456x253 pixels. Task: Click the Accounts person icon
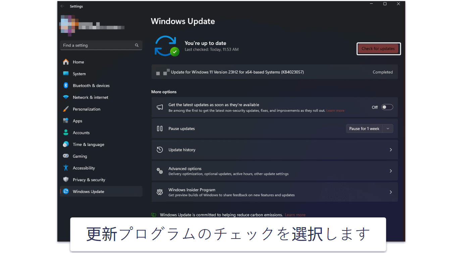point(66,133)
